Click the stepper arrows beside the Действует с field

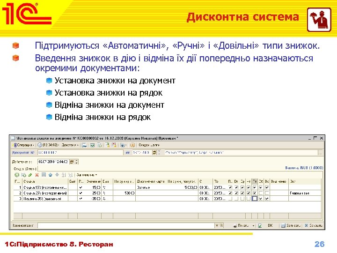(76, 162)
